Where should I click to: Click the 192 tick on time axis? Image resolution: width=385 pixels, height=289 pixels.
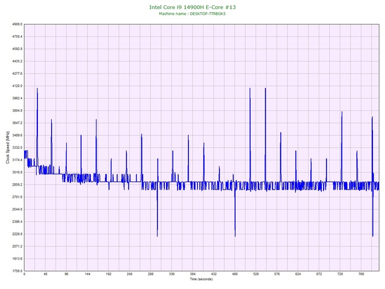click(x=109, y=274)
